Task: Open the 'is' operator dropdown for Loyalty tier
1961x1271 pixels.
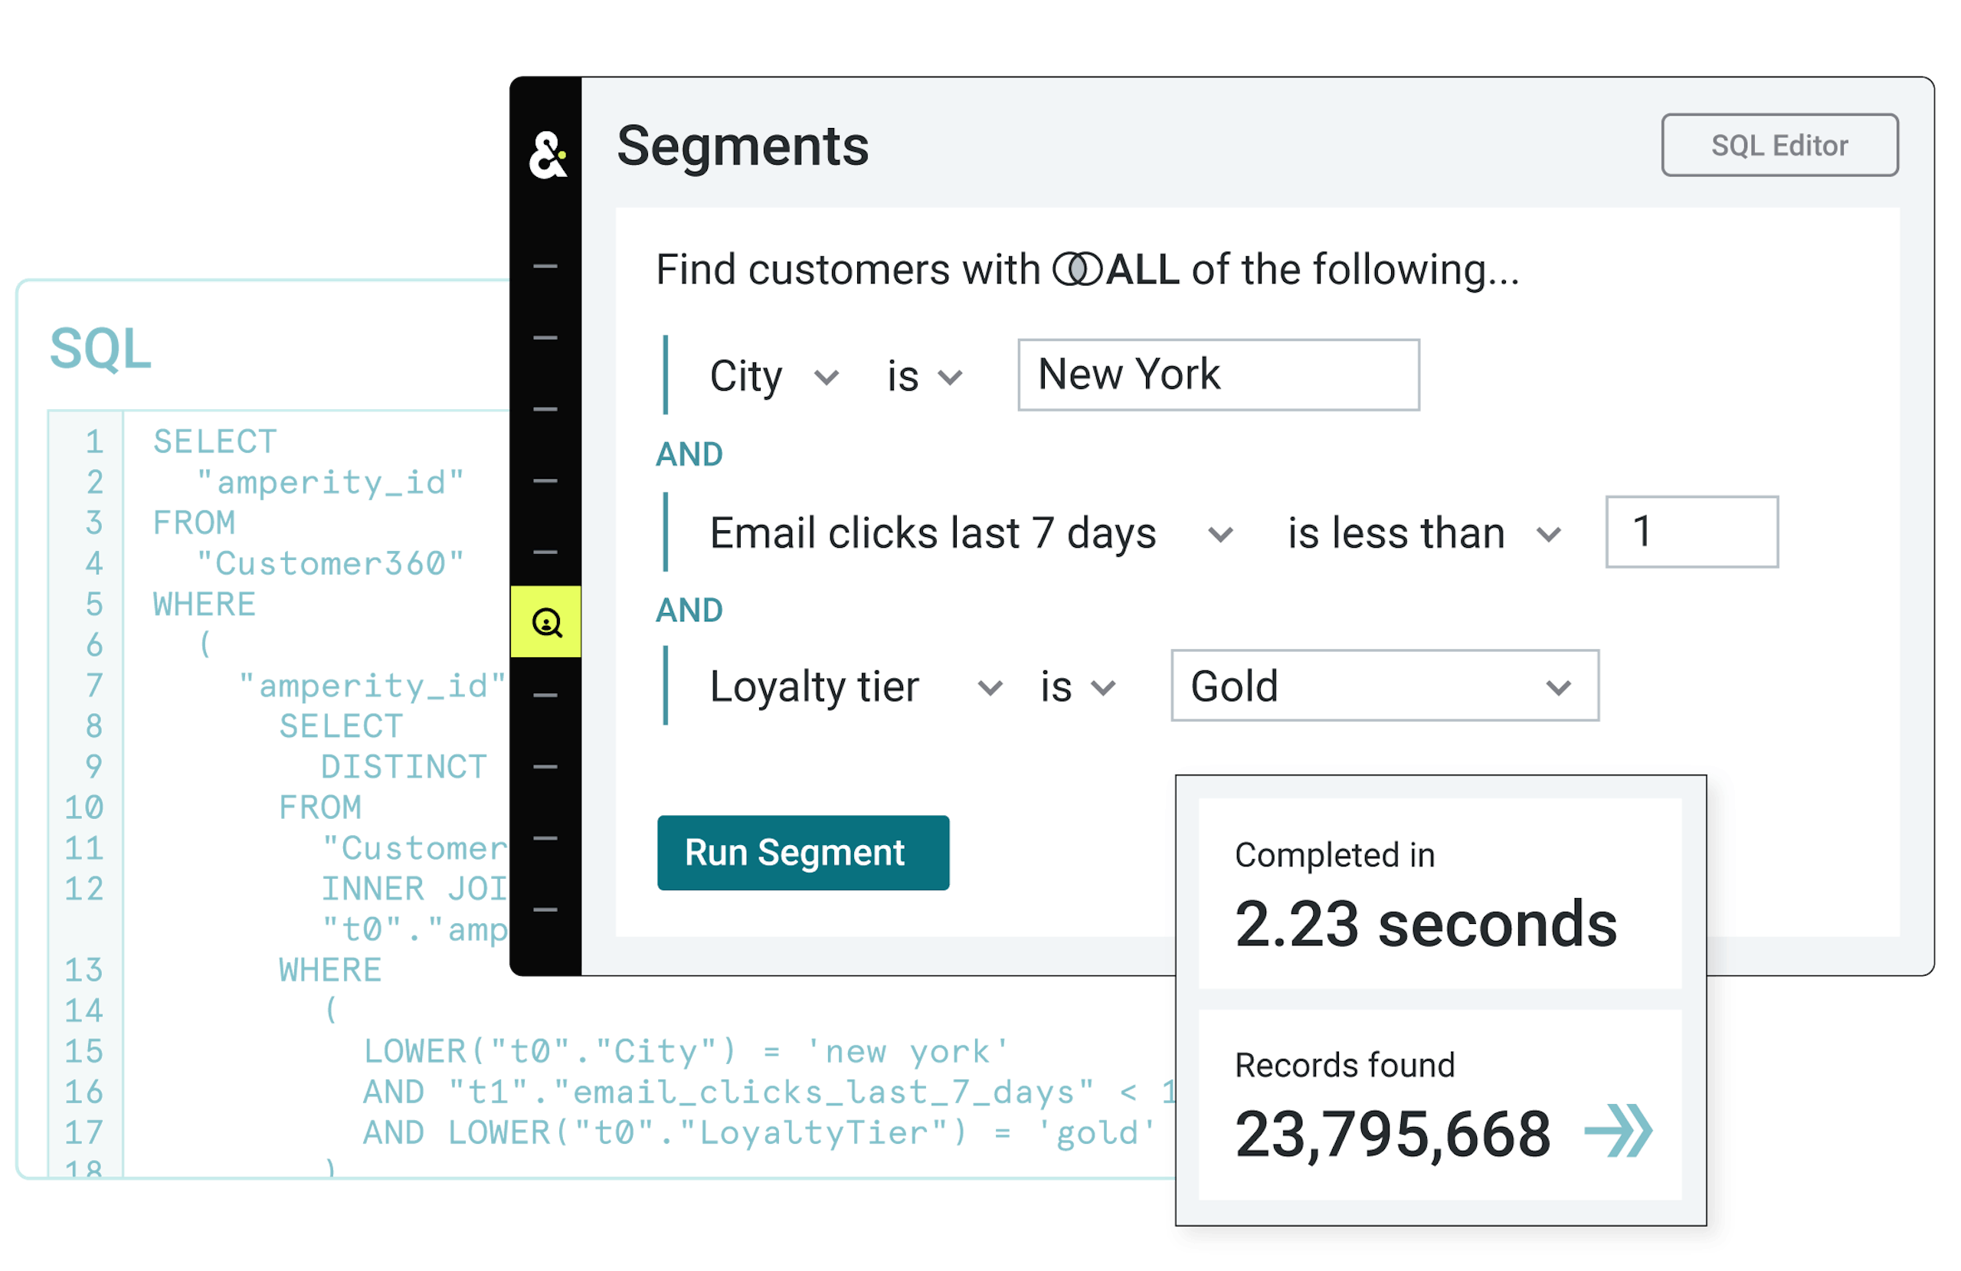Action: pos(1103,687)
